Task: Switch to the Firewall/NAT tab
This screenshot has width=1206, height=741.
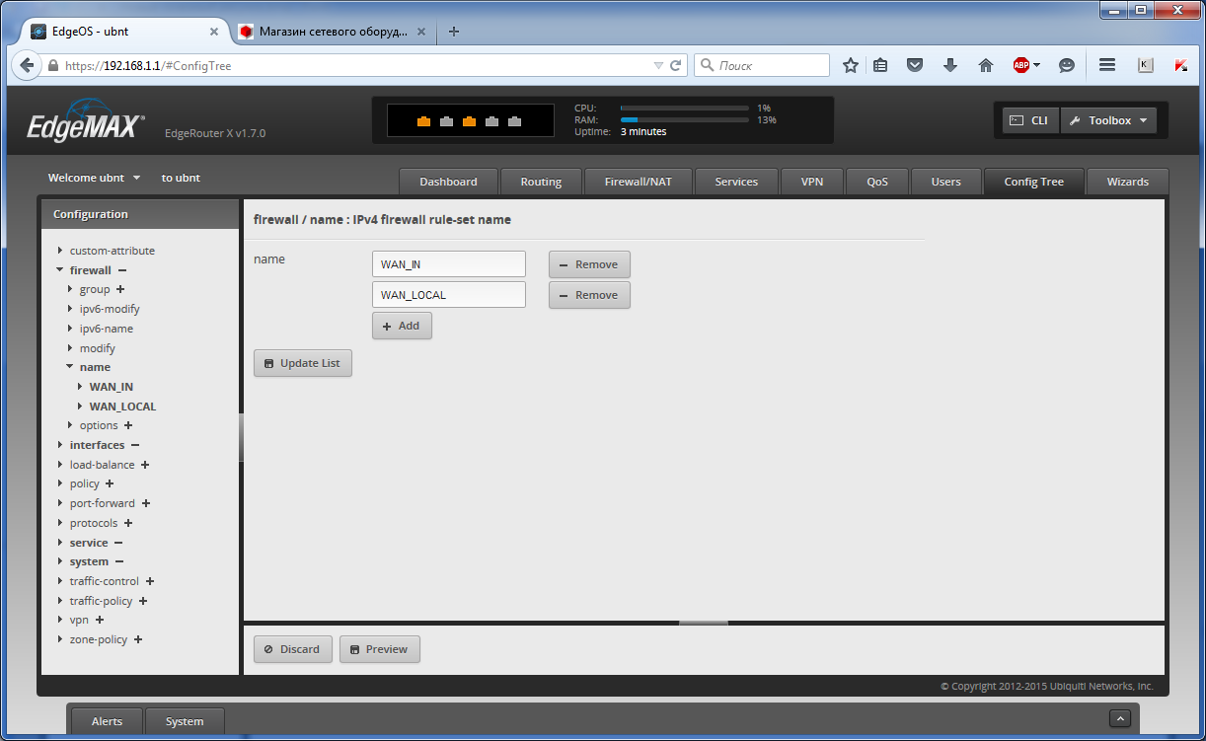Action: point(638,182)
